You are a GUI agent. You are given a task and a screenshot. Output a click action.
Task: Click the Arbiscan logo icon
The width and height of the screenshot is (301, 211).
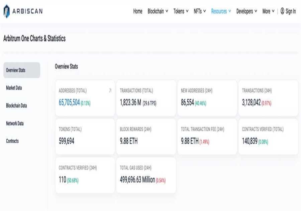[x=7, y=11]
